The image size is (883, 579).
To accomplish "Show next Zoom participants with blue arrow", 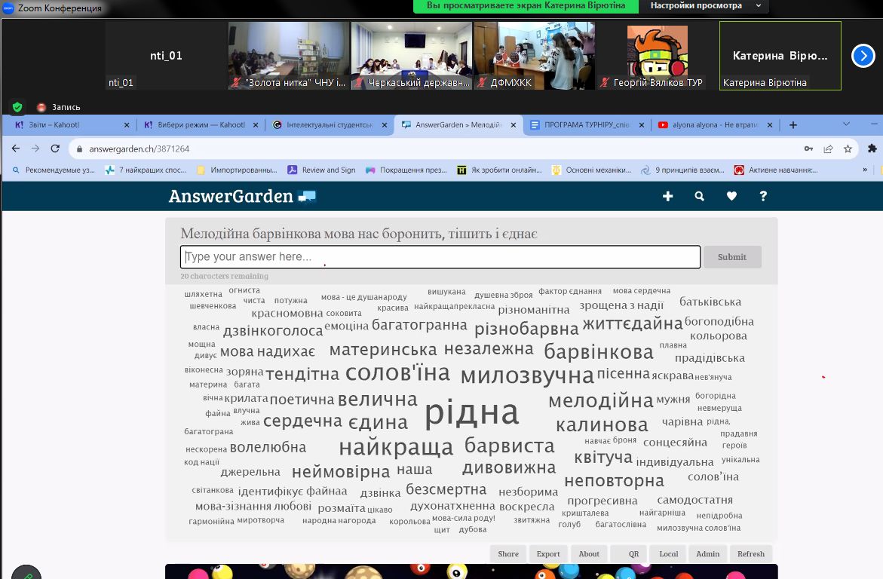I will [863, 56].
